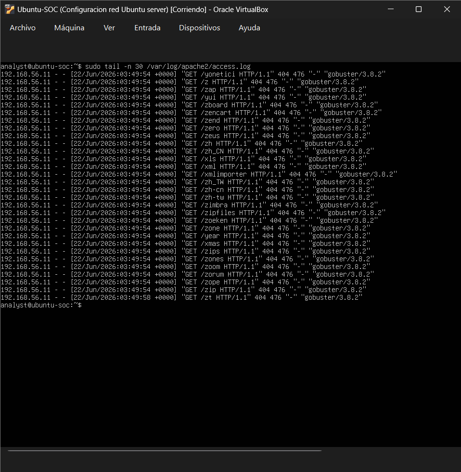
Task: Click the log line with GET /yui
Action: (183, 97)
